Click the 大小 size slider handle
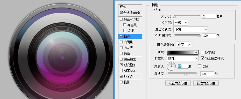 tap(175, 17)
